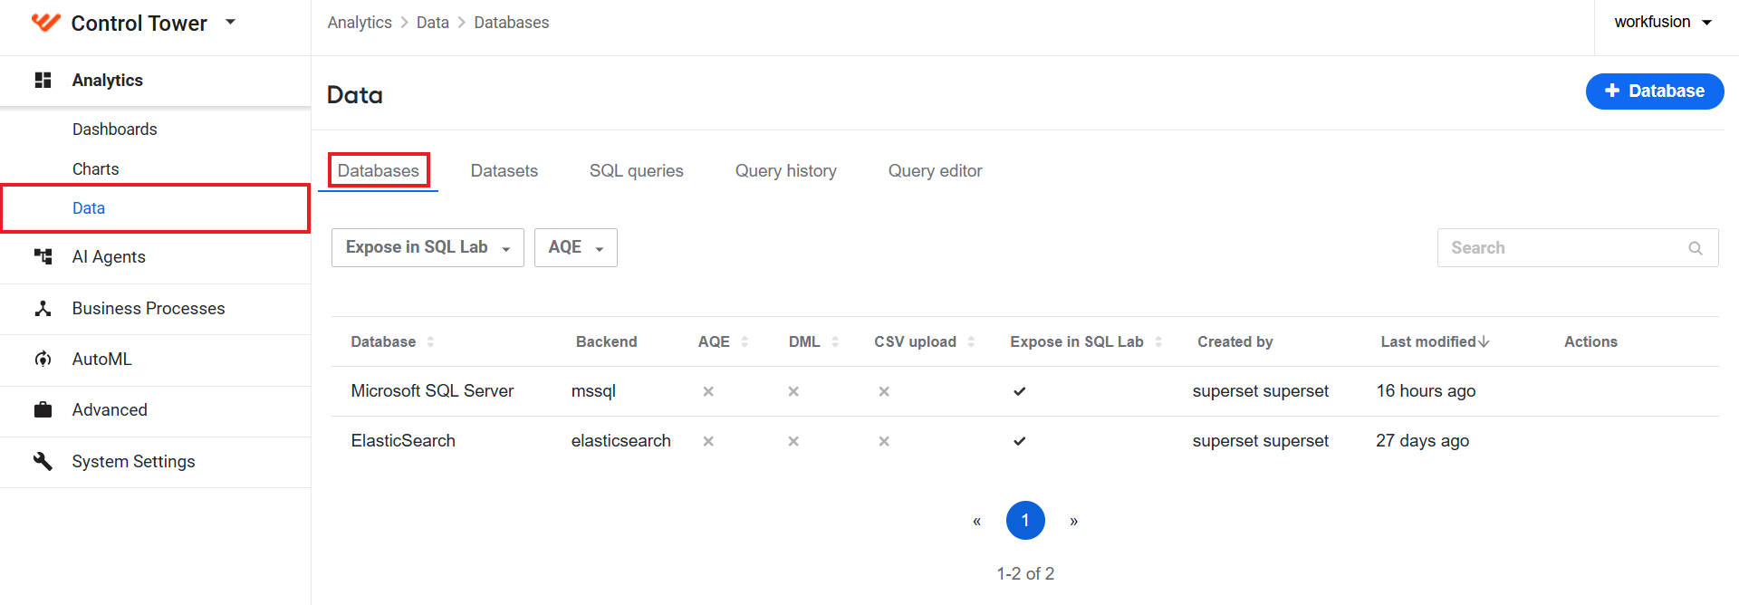Click the search magnifier icon

(1696, 248)
